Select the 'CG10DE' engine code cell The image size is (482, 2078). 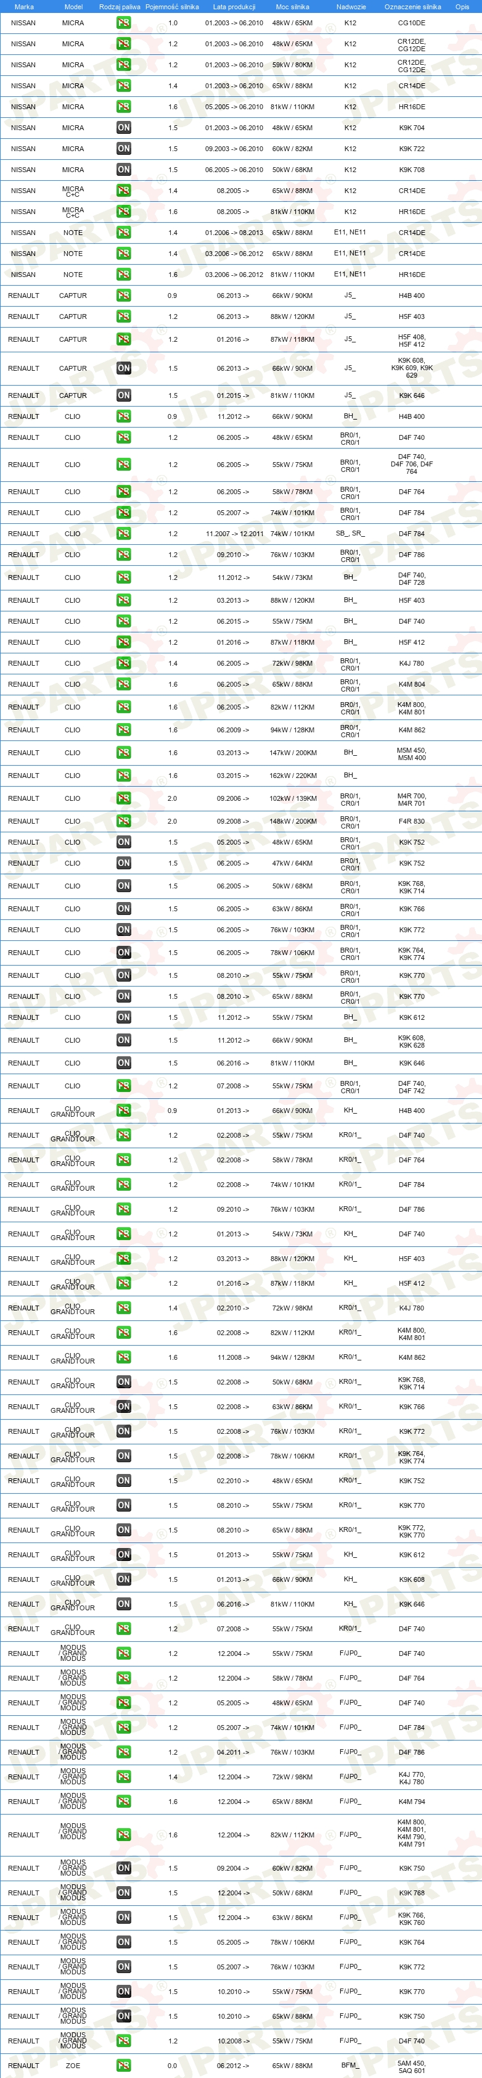click(x=411, y=23)
